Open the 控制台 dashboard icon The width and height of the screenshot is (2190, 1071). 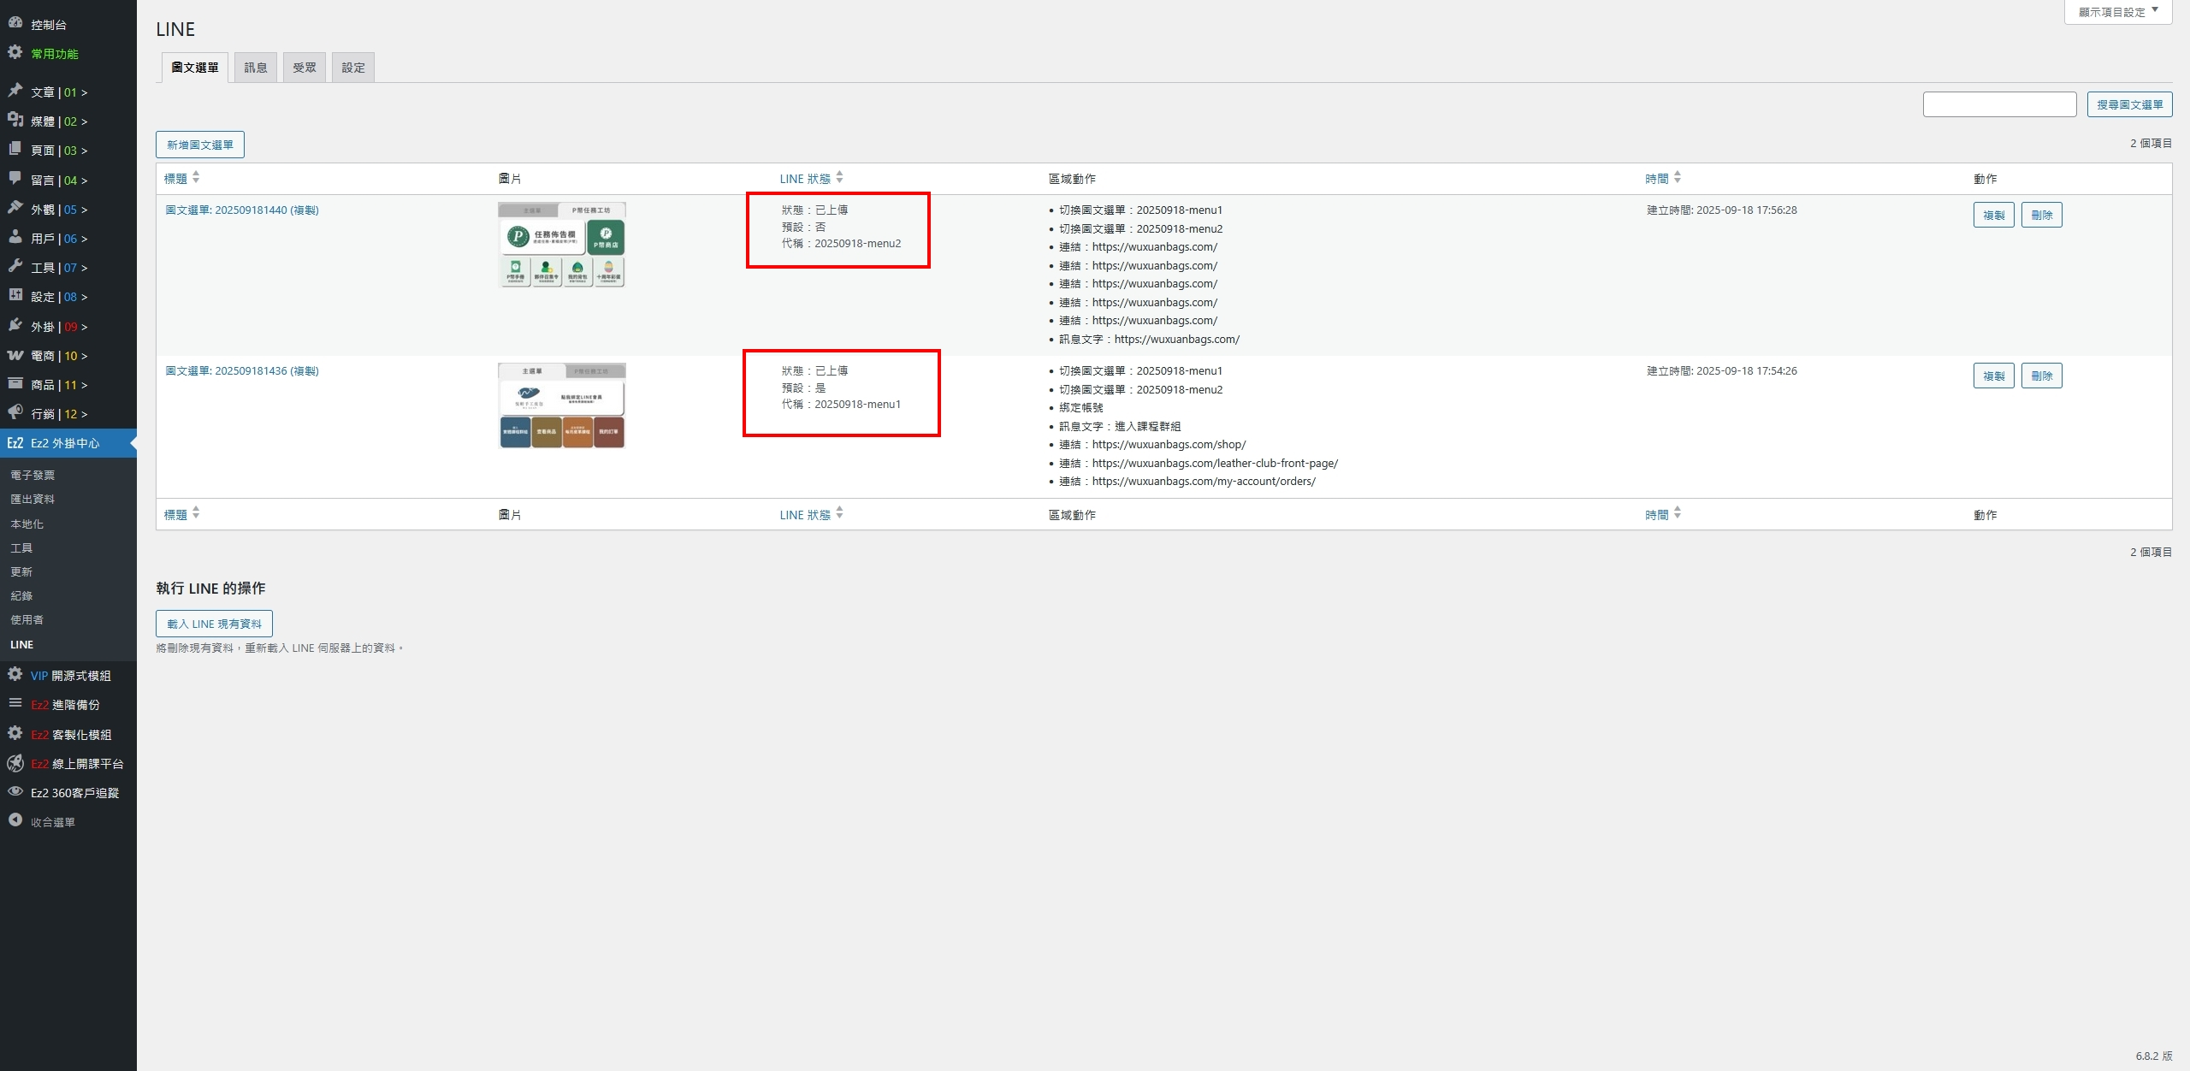click(x=15, y=23)
